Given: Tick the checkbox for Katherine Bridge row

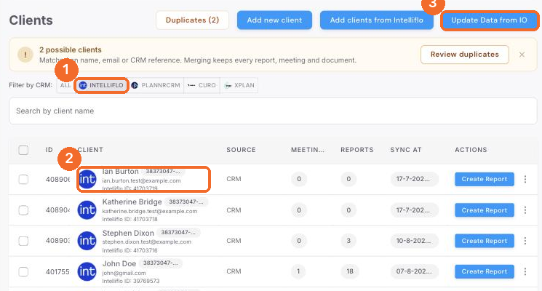Looking at the screenshot, I should [23, 210].
